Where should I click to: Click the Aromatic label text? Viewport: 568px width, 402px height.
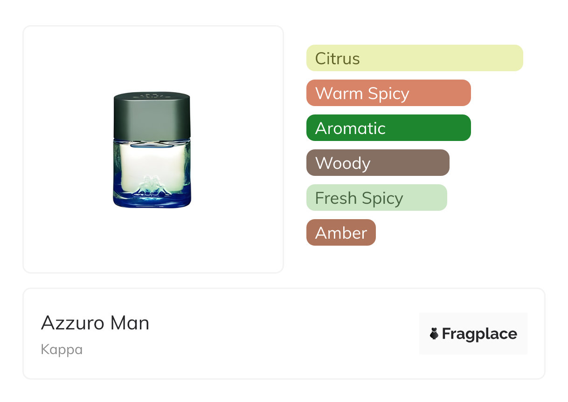click(x=351, y=128)
